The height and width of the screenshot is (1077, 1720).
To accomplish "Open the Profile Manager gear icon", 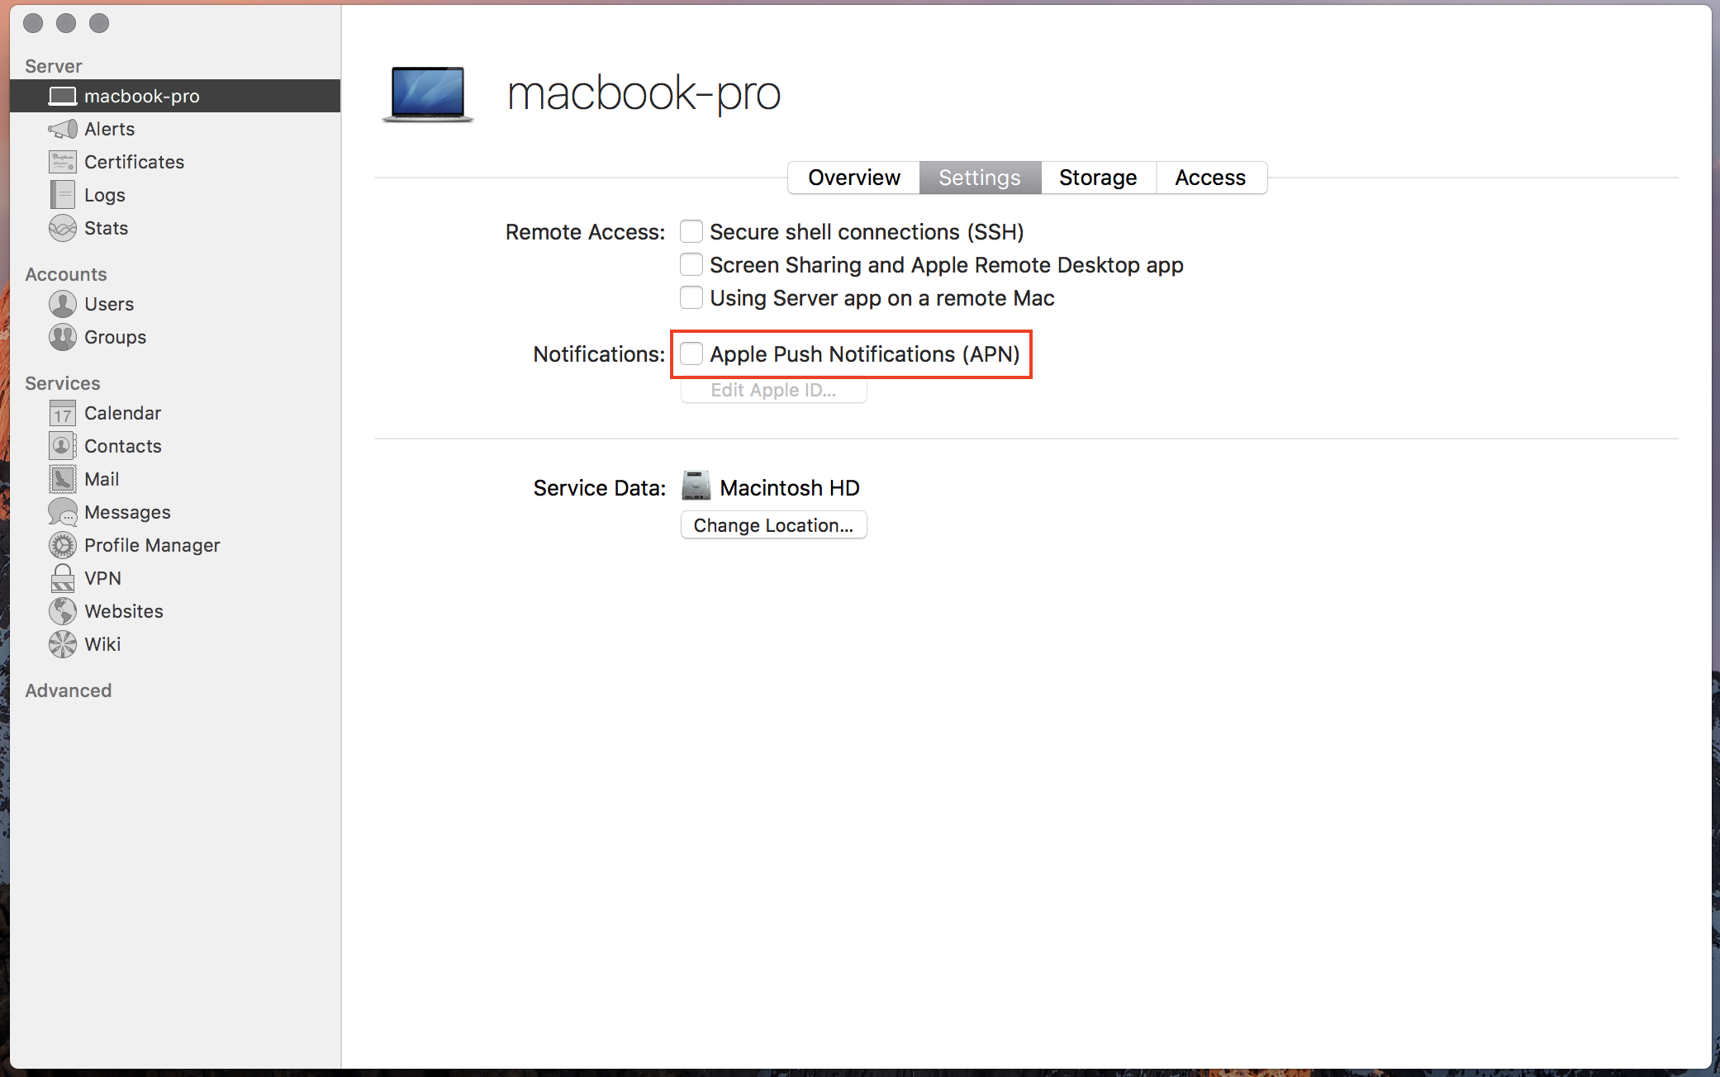I will 63,545.
